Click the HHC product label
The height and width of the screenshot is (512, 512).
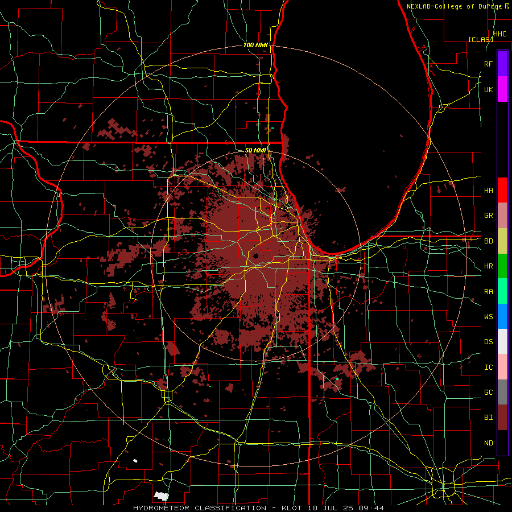pyautogui.click(x=499, y=34)
